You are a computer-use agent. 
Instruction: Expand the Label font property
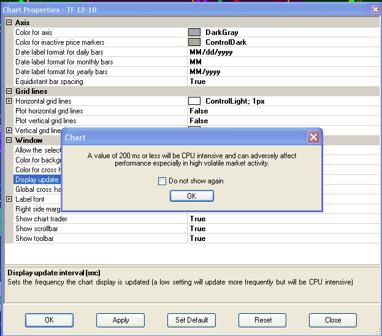pyautogui.click(x=9, y=199)
